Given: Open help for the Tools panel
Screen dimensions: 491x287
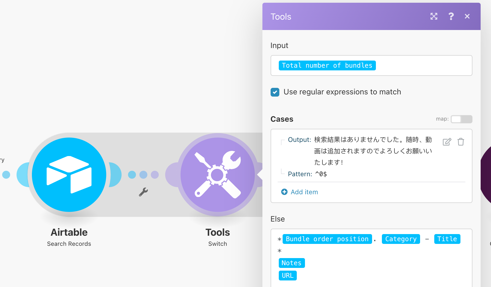Looking at the screenshot, I should (x=451, y=16).
